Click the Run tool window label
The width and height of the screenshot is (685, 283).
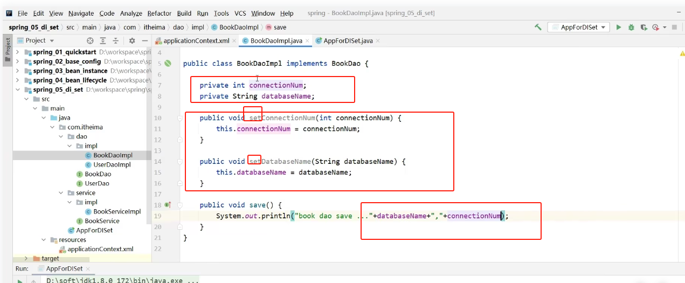[22, 268]
